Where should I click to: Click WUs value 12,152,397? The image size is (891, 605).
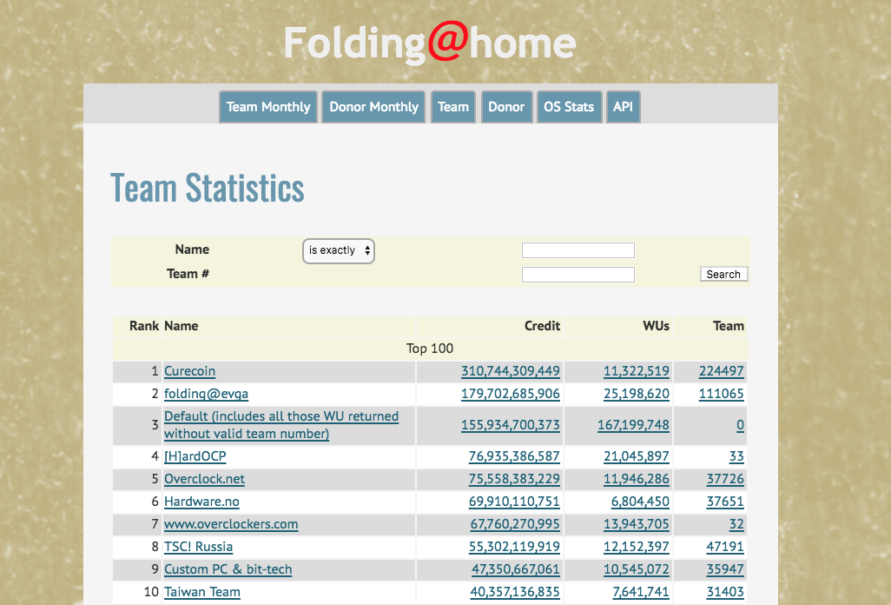[637, 547]
